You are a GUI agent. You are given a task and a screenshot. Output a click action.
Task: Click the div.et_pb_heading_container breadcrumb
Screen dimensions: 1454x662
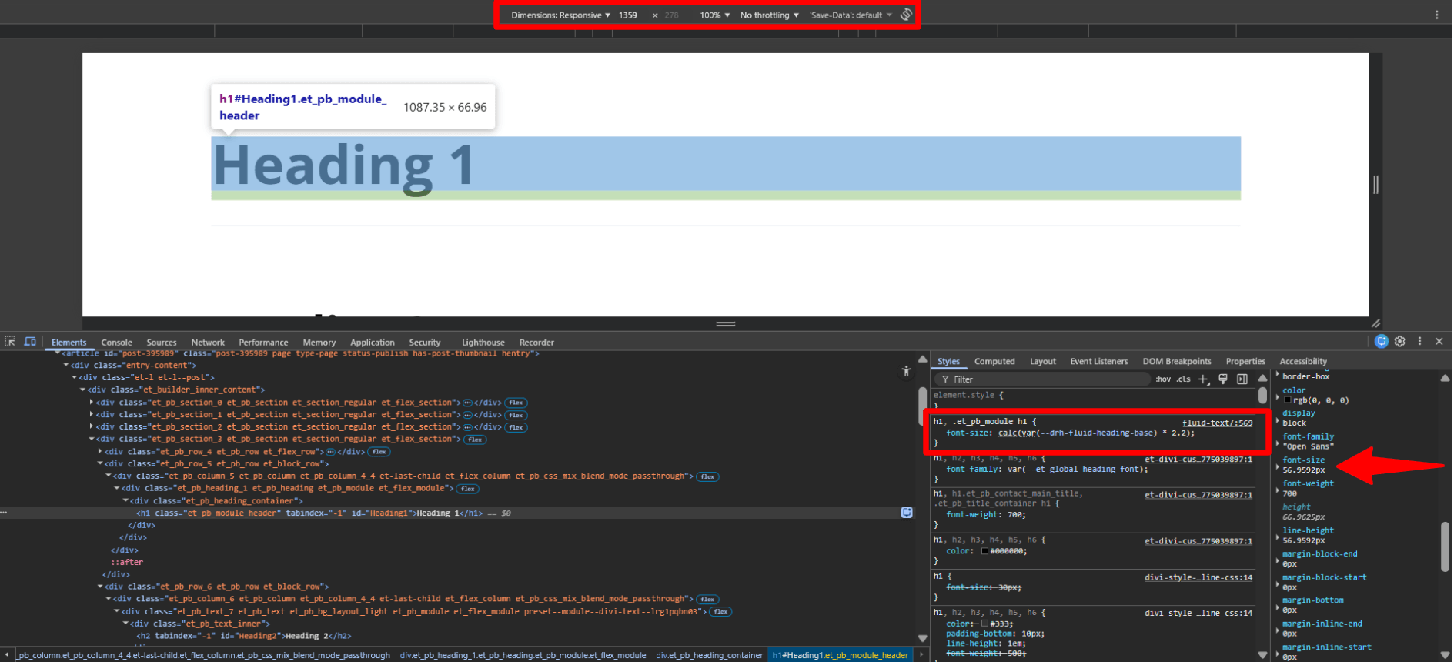click(x=709, y=655)
